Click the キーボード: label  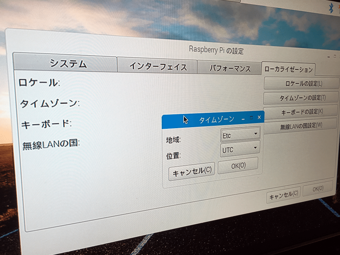[x=46, y=124]
